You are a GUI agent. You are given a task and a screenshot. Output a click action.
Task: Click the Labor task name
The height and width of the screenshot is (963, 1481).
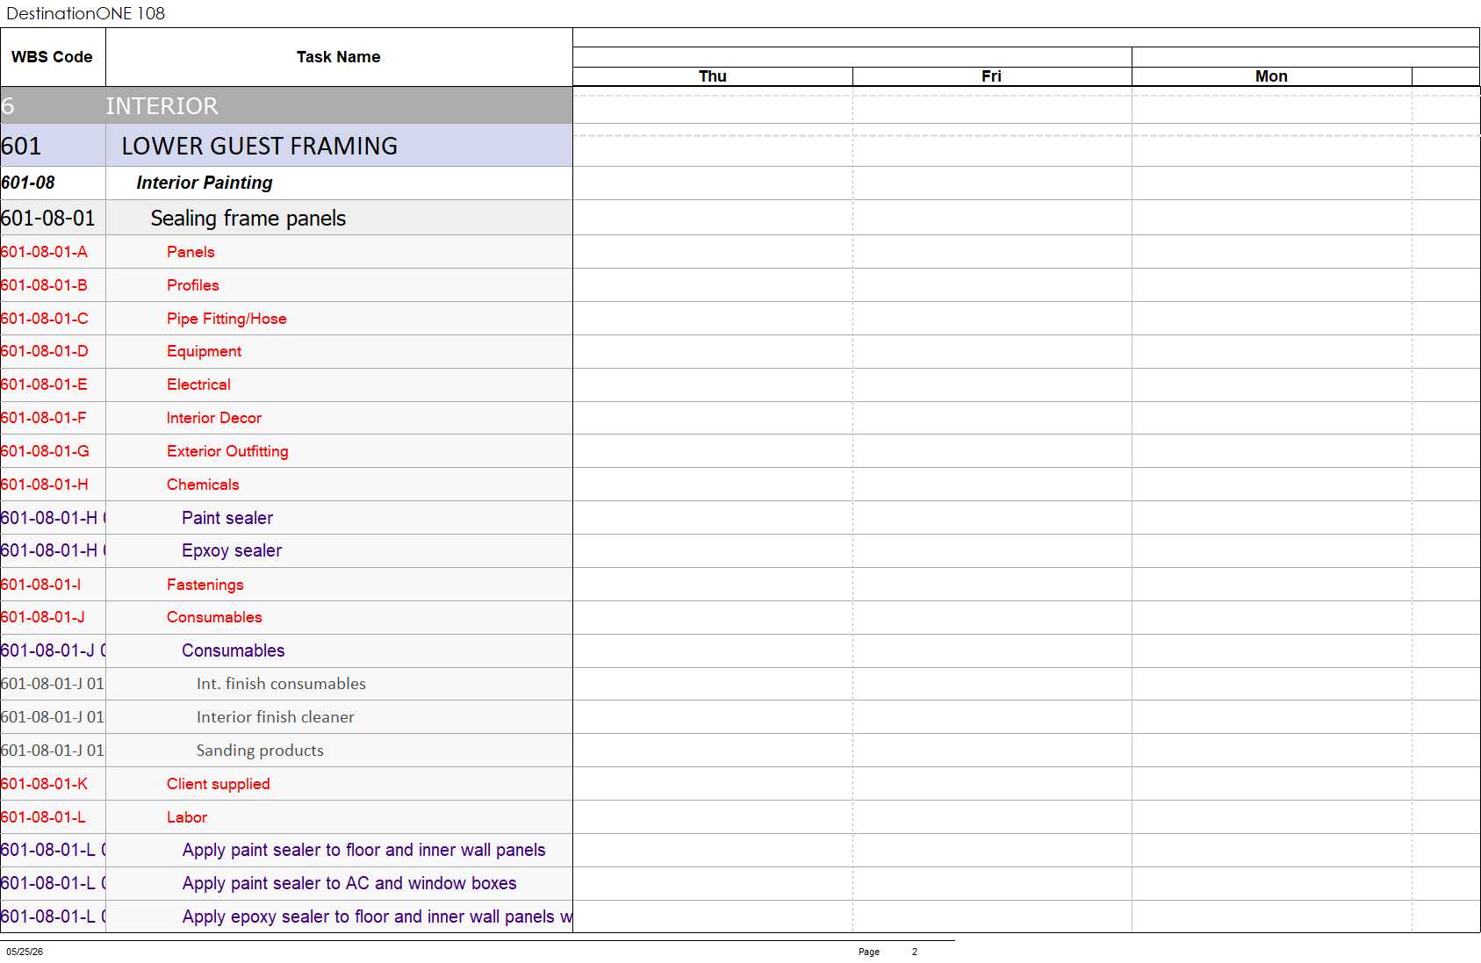187,817
